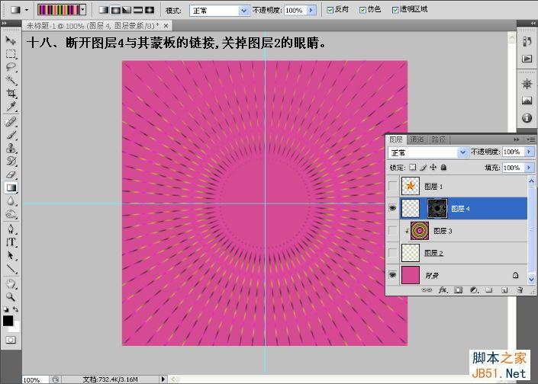Choose angle gradient style in options bar
Viewport: 538px width, 384px height.
(127, 10)
